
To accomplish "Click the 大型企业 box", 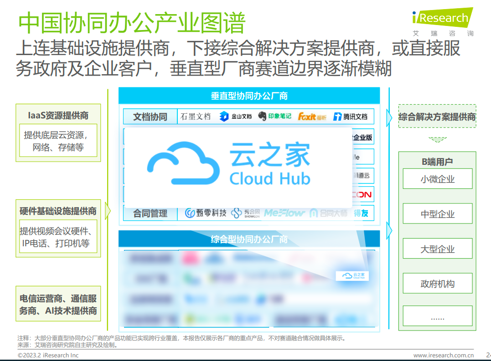I will [438, 249].
